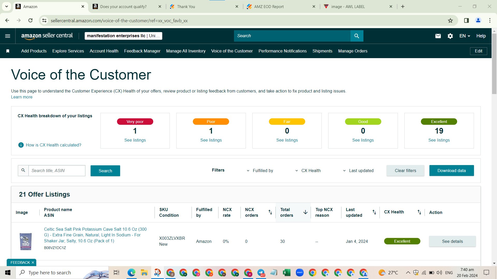The width and height of the screenshot is (497, 279).
Task: Open the Celtic Sea Salt product link
Action: tap(95, 235)
